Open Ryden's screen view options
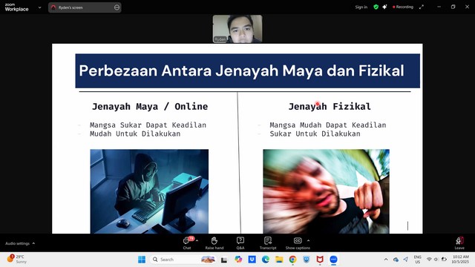Viewport: 475px width, 267px height. (117, 7)
